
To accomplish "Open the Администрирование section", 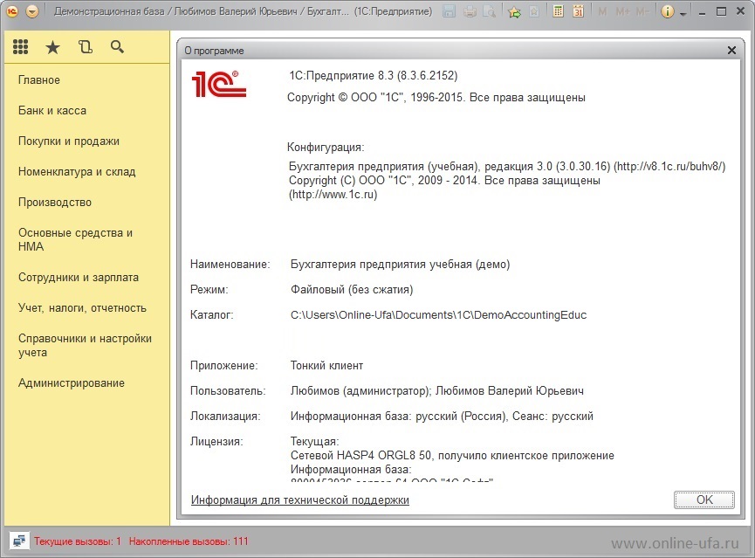I will pos(72,383).
